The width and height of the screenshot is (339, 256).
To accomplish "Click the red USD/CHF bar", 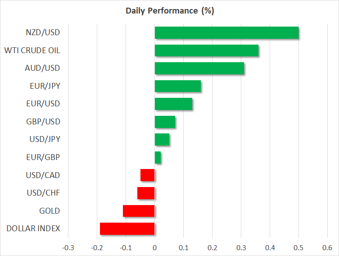I will point(146,193).
